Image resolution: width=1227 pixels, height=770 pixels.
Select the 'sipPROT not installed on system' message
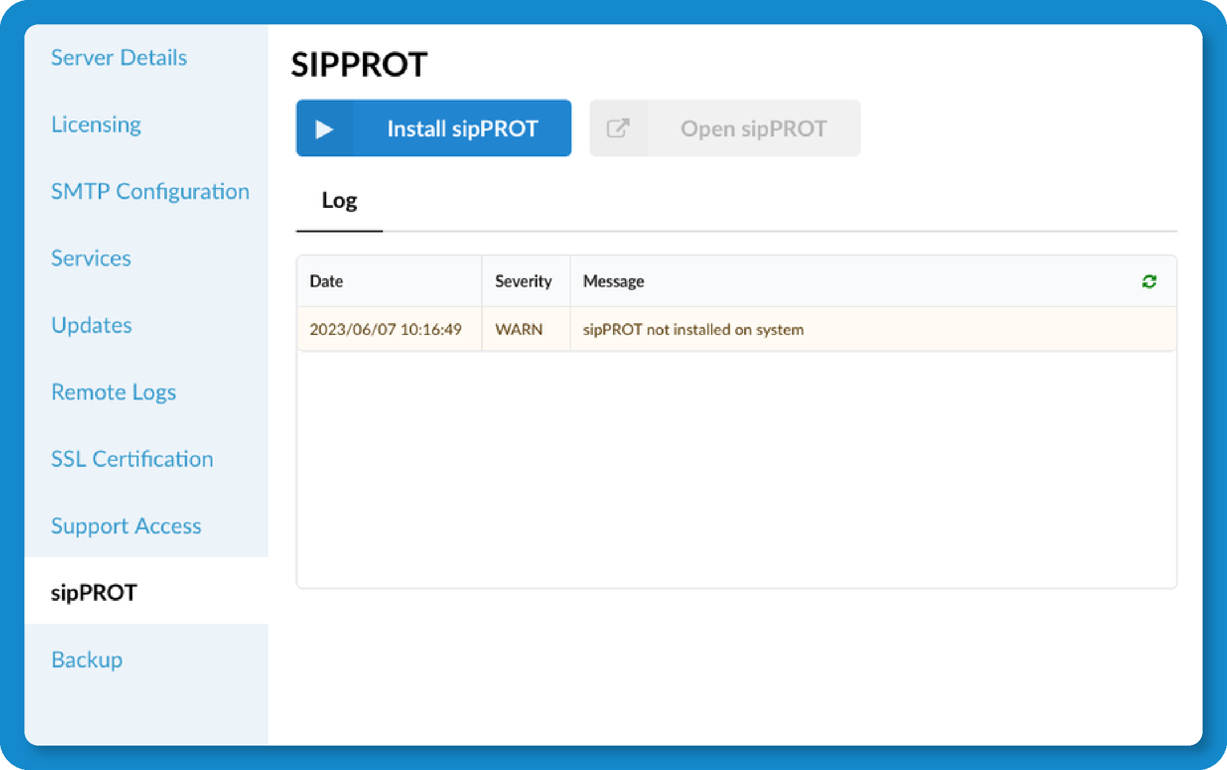[693, 329]
